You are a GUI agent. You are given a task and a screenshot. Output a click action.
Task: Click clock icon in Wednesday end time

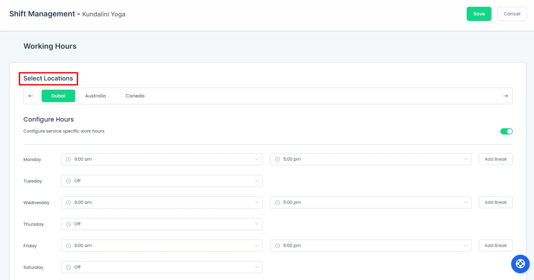pos(277,203)
